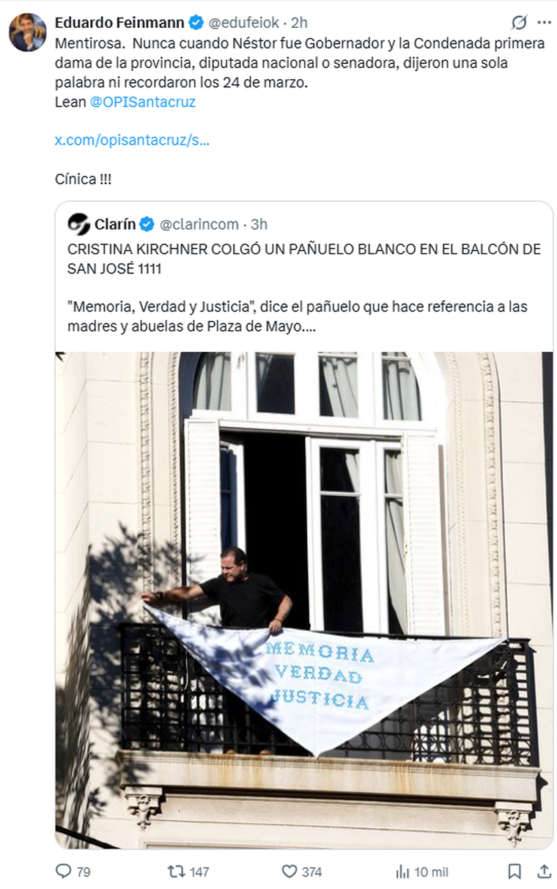Open the three-dot more options menu
Image resolution: width=557 pixels, height=889 pixels.
543,23
